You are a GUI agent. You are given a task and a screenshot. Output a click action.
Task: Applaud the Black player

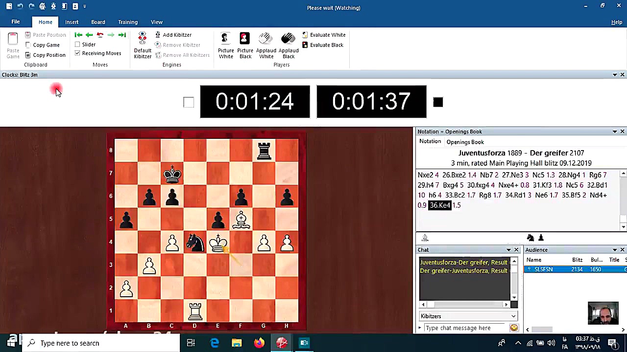(289, 45)
